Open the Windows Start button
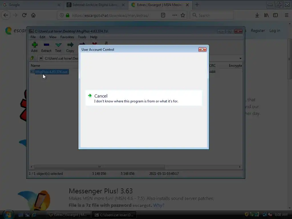 tap(9, 214)
